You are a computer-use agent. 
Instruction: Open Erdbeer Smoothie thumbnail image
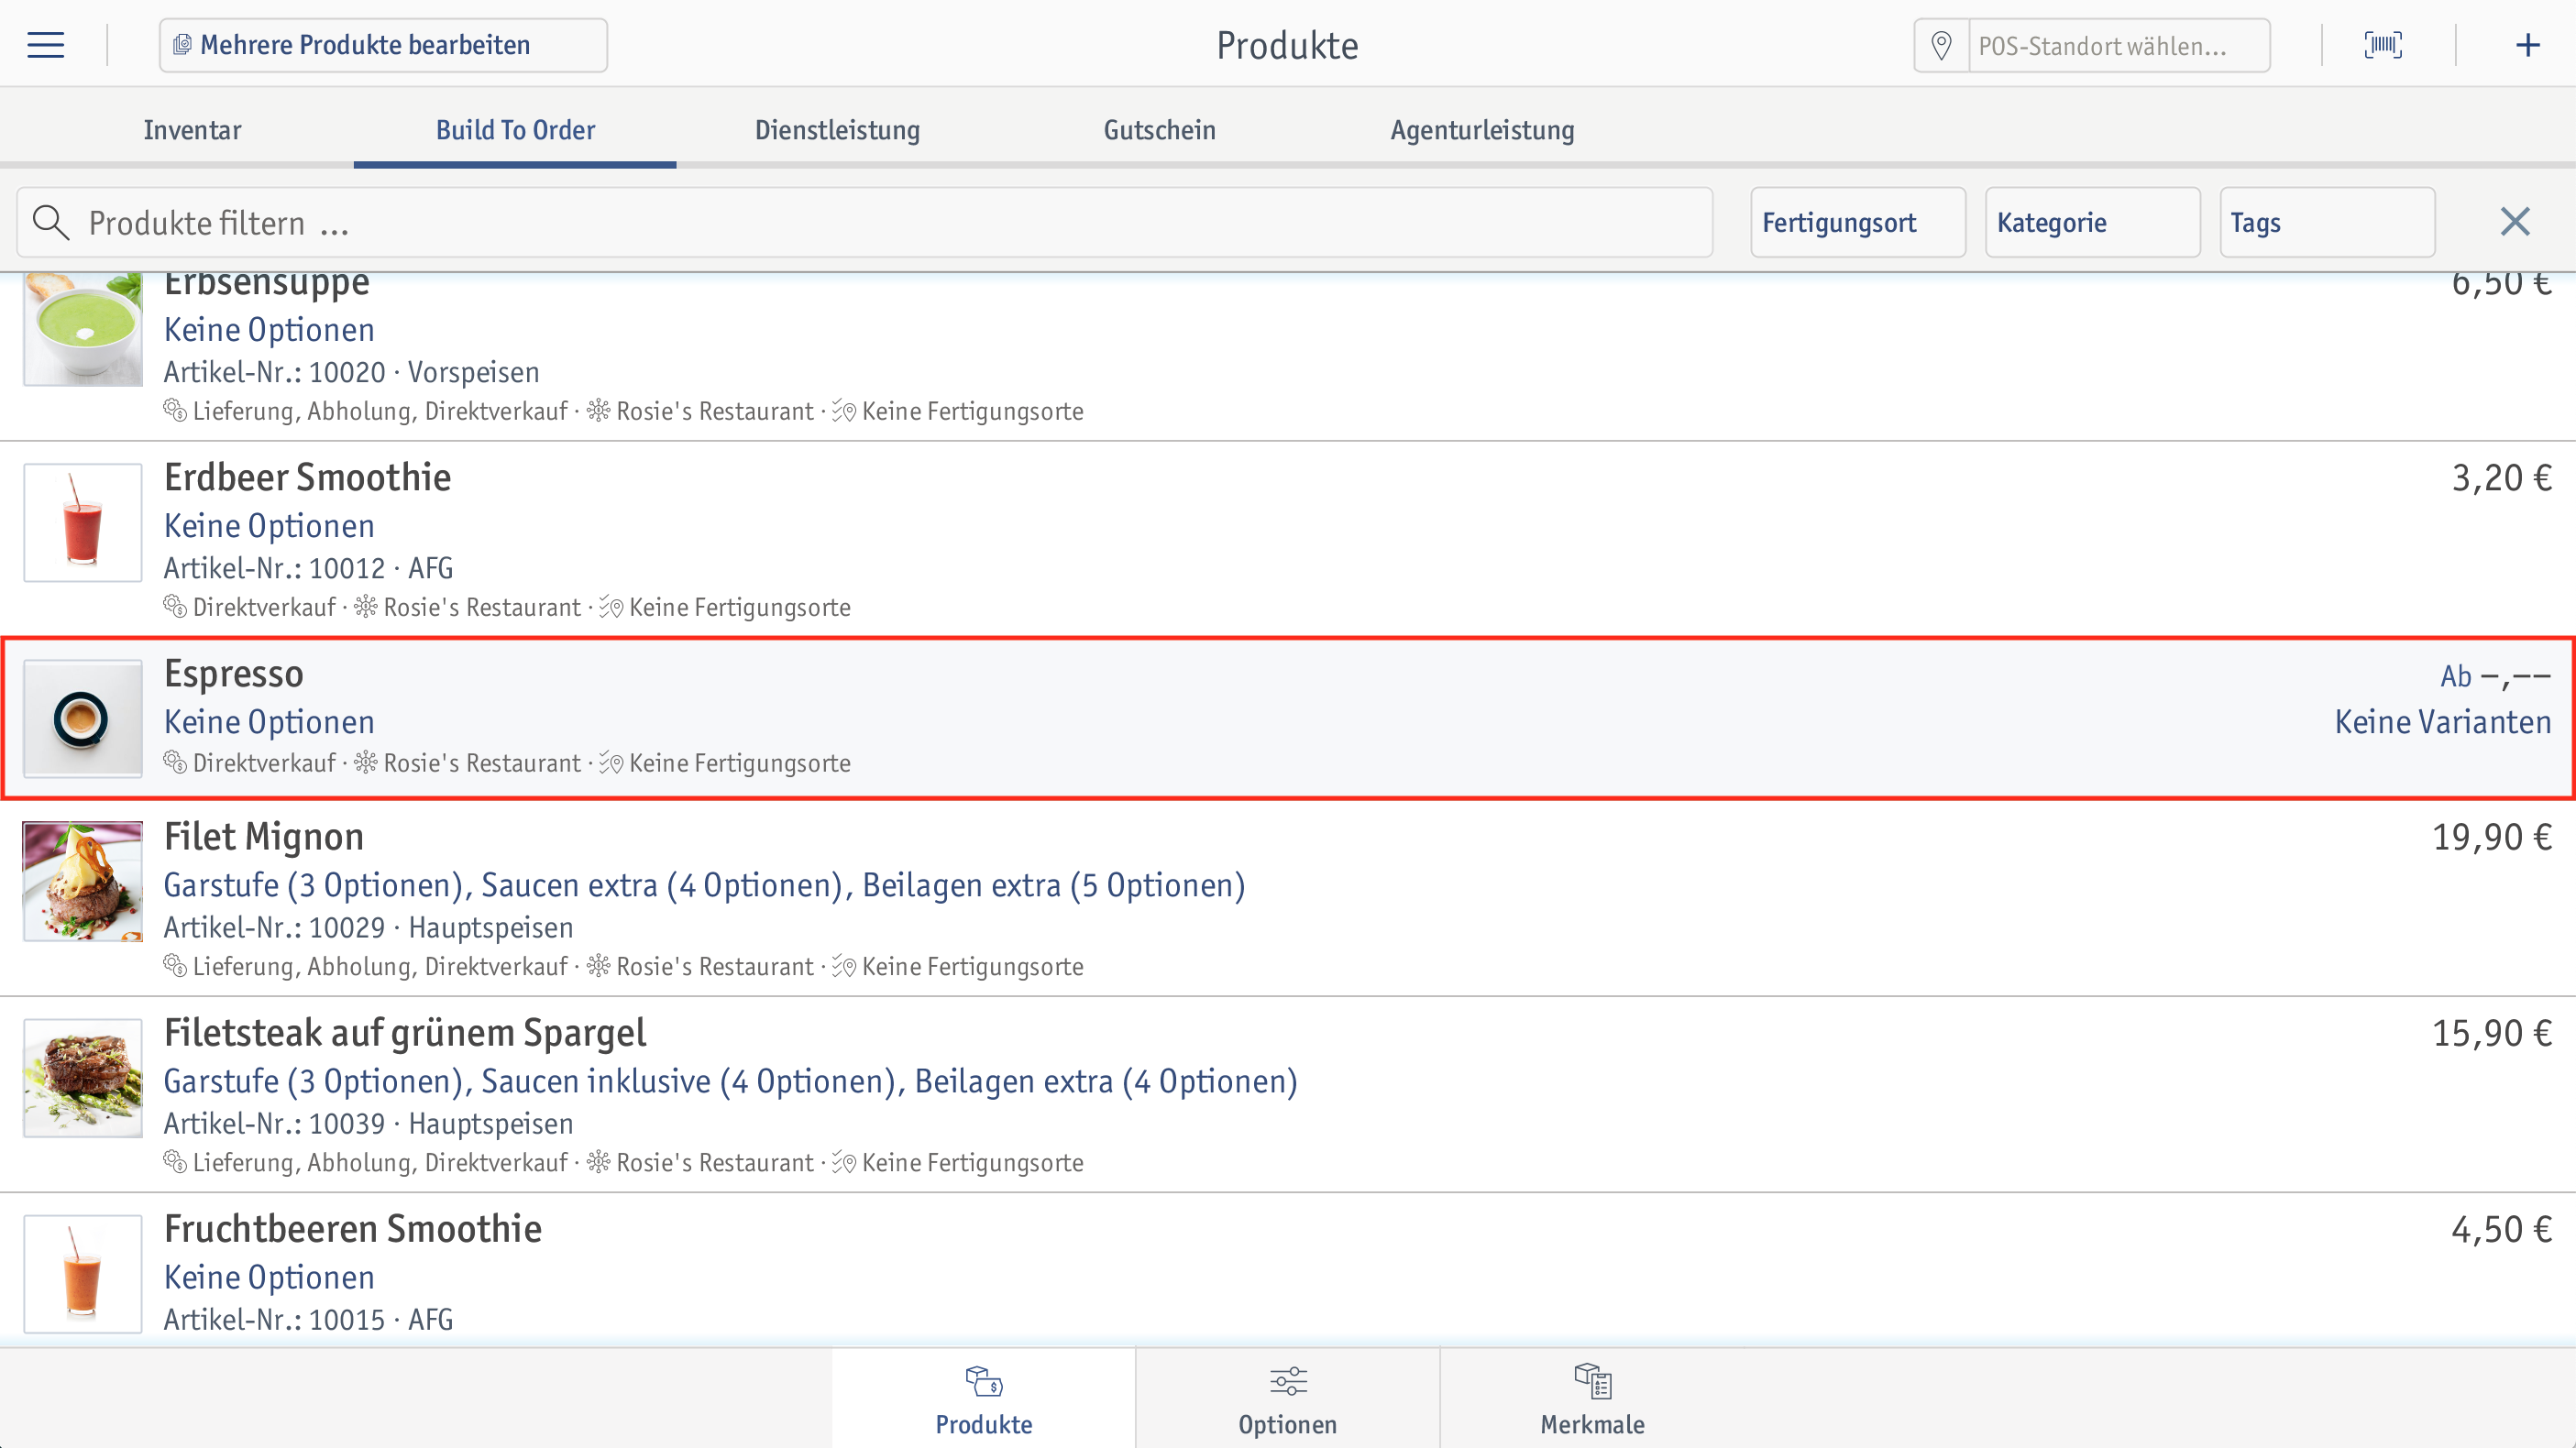[x=83, y=522]
